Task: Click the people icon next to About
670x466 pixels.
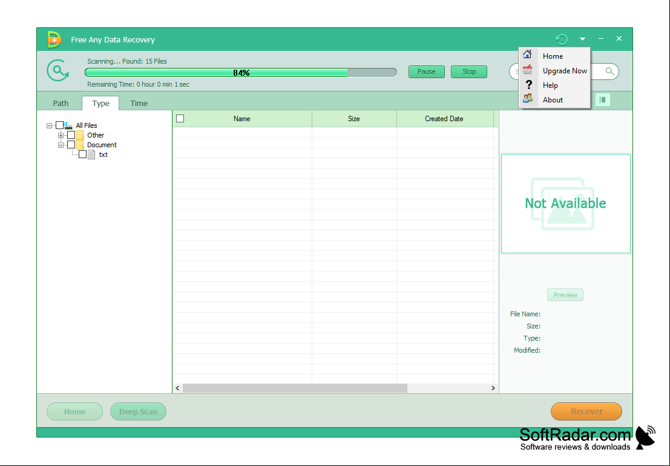Action: click(x=528, y=98)
